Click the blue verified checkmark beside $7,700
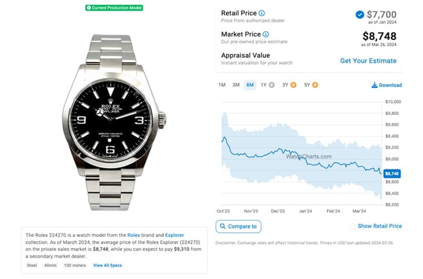 coord(360,14)
